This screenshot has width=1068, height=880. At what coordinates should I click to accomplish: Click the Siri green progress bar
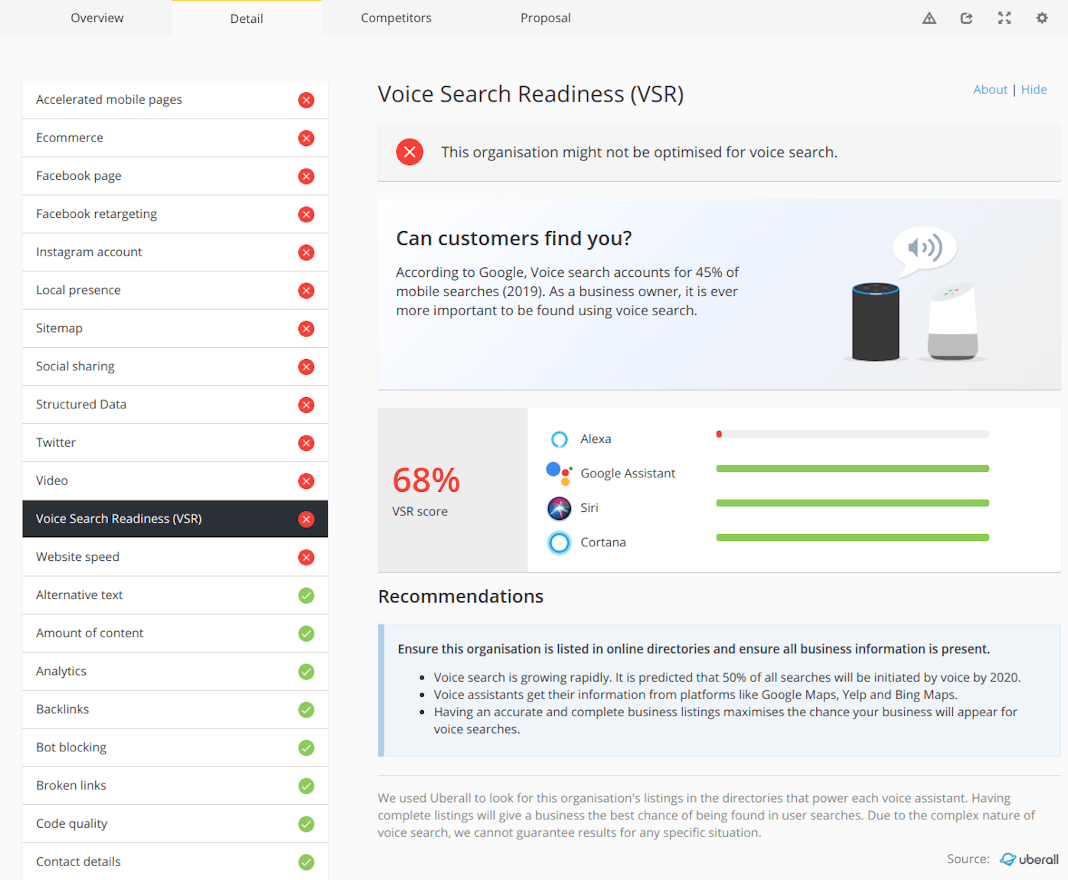point(853,503)
